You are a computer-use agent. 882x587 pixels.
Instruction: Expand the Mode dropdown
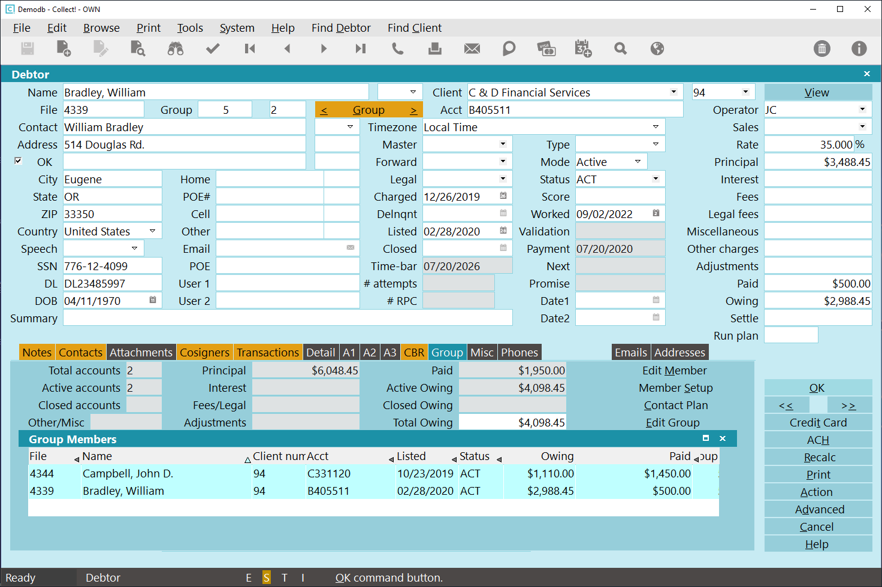[x=638, y=161]
